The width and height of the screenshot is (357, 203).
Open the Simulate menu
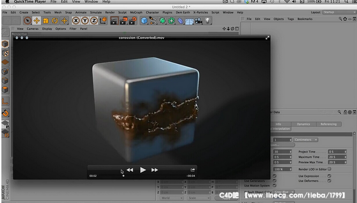(x=96, y=12)
